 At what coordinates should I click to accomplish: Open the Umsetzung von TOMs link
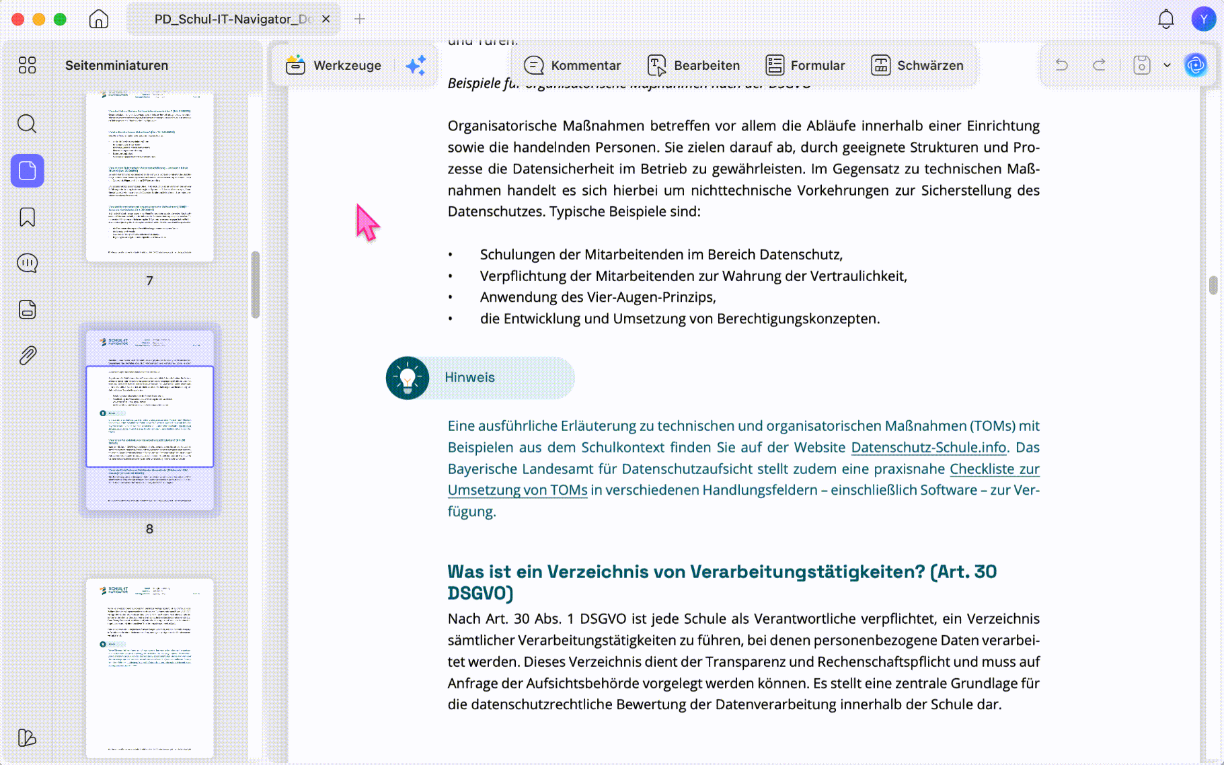[x=517, y=490]
